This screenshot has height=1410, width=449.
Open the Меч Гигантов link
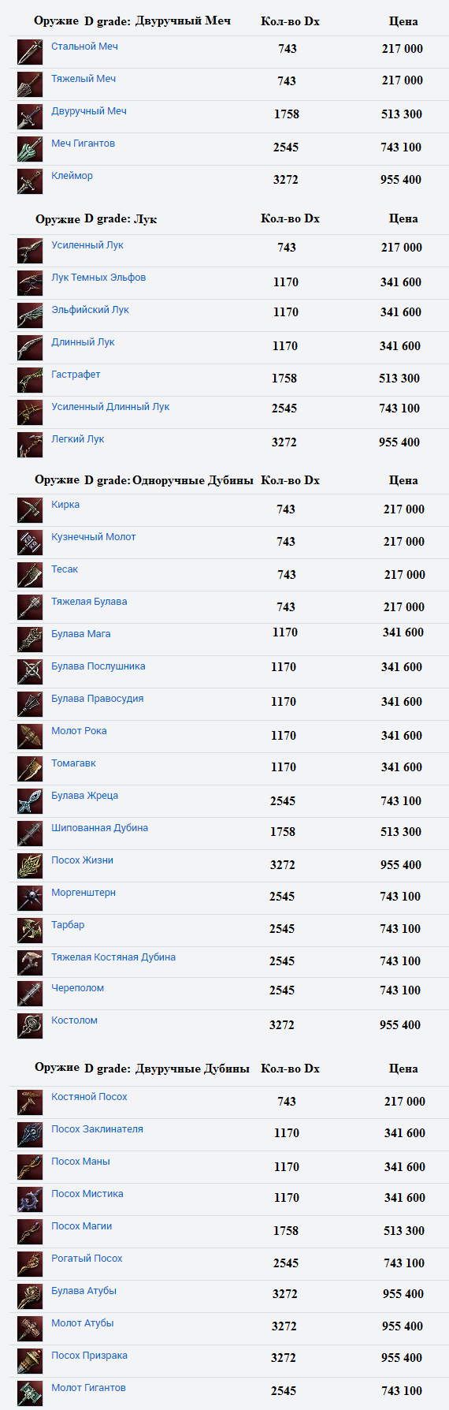[x=83, y=144]
